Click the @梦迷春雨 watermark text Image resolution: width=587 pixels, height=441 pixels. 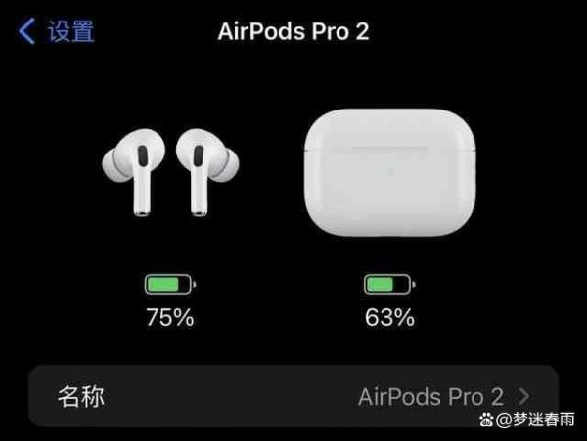click(535, 419)
